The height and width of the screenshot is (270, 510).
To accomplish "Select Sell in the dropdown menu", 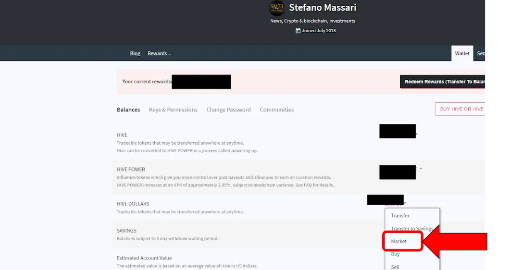I will click(x=395, y=267).
